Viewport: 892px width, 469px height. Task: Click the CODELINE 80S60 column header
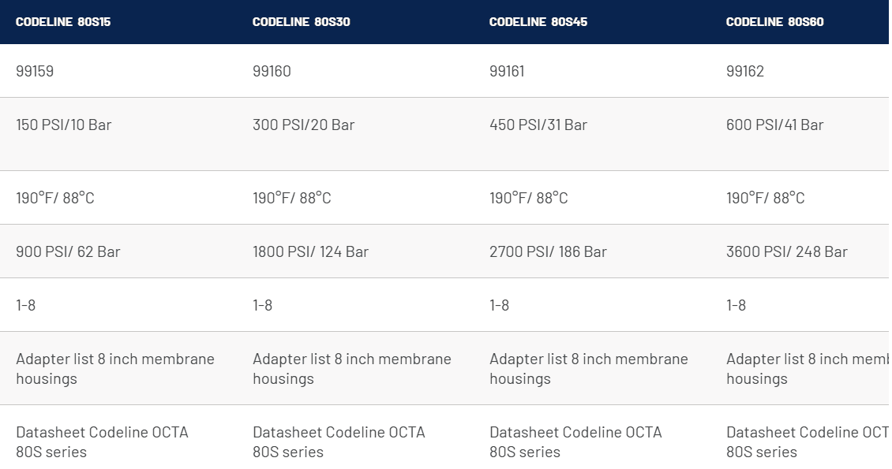(775, 22)
